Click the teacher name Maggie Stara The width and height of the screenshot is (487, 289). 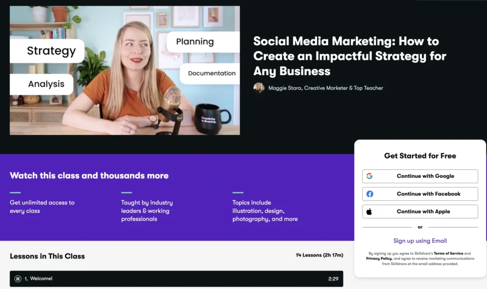[285, 88]
